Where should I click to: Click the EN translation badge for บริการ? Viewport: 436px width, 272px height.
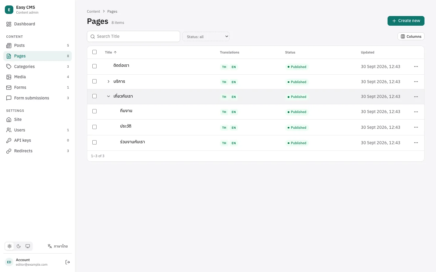point(234,82)
